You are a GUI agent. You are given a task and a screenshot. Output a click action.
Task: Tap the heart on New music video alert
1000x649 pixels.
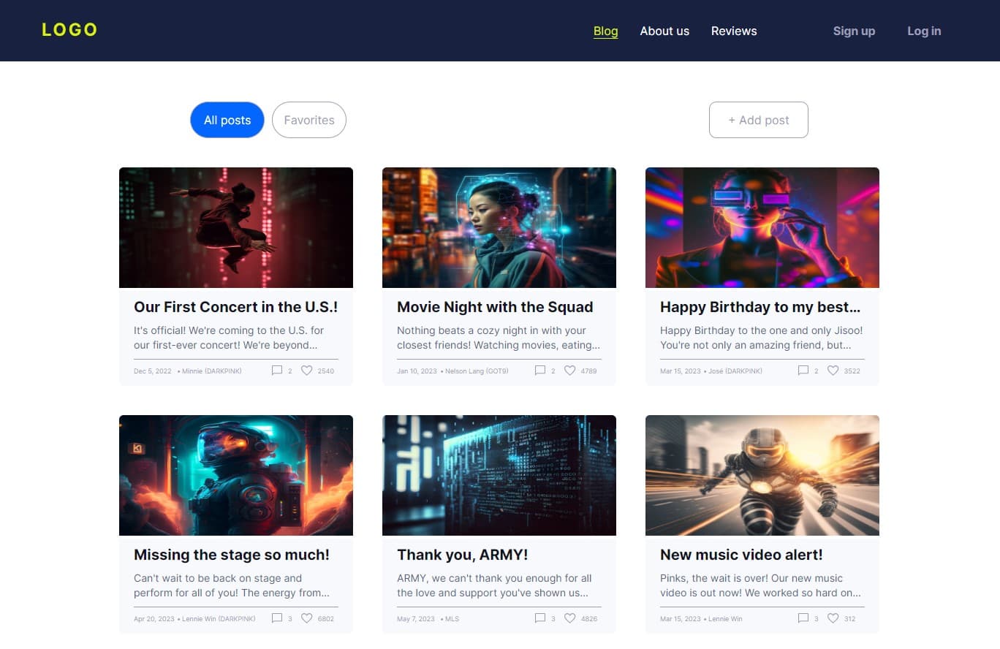[833, 618]
